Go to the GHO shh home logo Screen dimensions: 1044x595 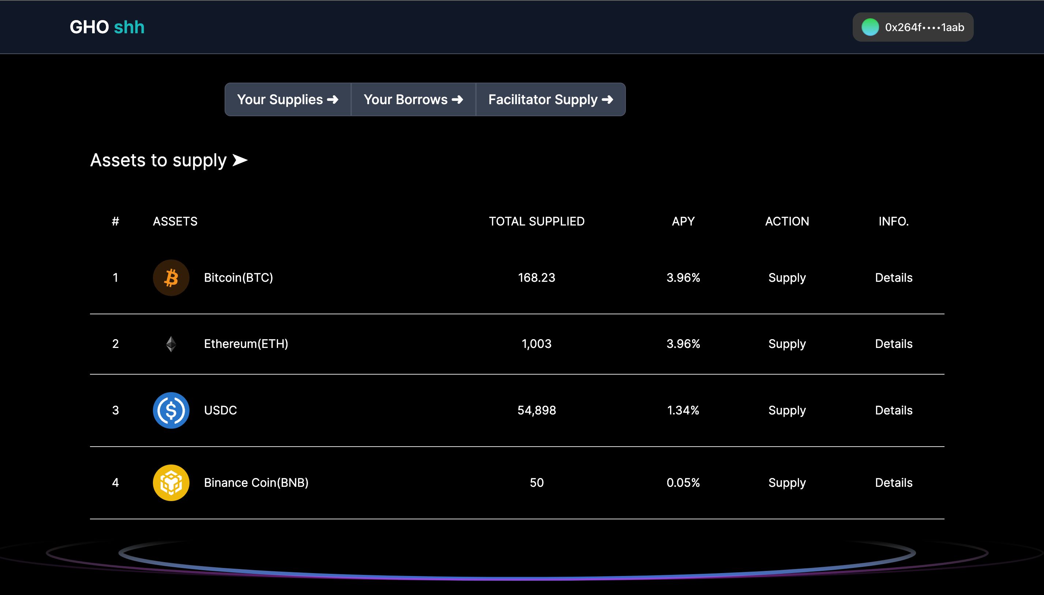point(107,27)
